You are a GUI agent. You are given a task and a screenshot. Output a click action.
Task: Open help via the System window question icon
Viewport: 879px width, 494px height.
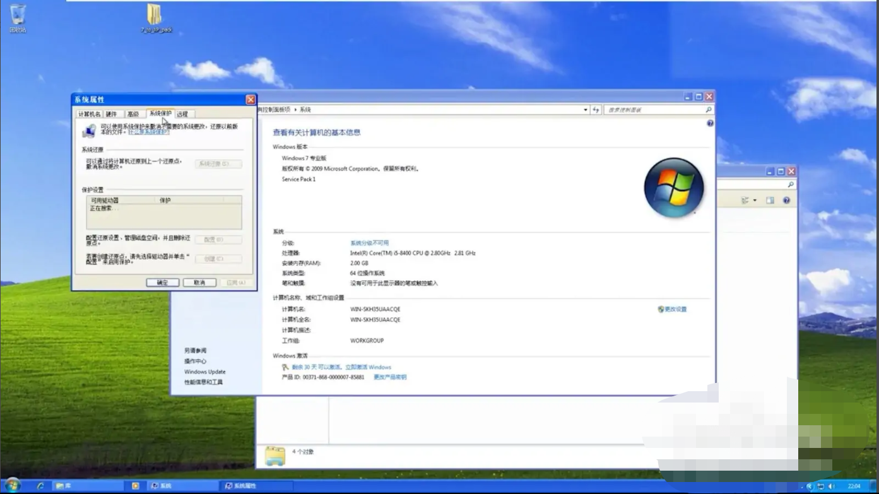click(x=710, y=124)
